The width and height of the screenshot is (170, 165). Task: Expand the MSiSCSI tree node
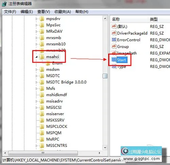point(36,108)
